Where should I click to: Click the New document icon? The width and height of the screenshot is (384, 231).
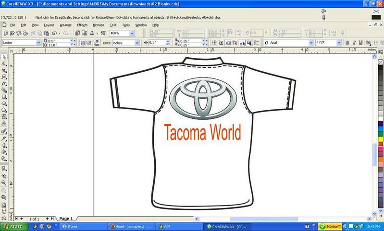pyautogui.click(x=6, y=33)
